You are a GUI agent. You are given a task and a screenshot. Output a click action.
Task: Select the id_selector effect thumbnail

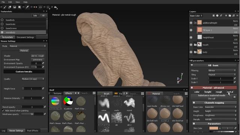(x=68, y=101)
